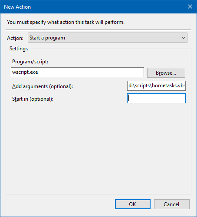Expand the Action combo box chevron arrow
The image size is (197, 217).
[x=184, y=38]
